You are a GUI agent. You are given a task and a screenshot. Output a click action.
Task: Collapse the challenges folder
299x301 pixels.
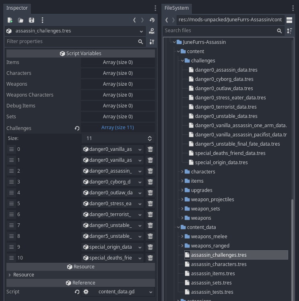[x=182, y=61]
